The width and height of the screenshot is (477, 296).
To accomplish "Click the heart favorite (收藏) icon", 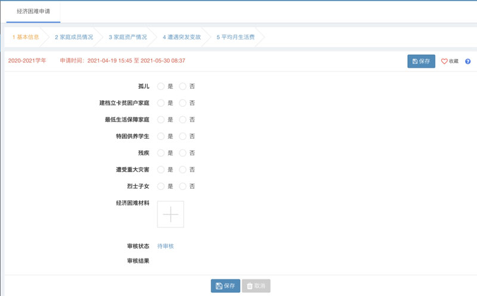I will (444, 61).
